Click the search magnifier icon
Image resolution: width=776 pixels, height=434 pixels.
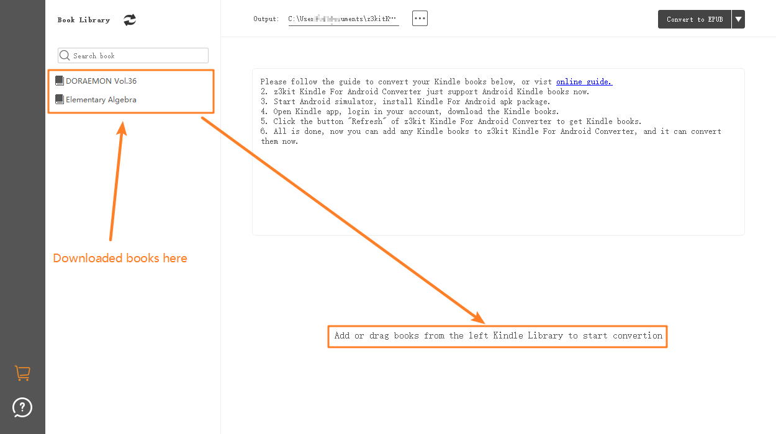[65, 55]
